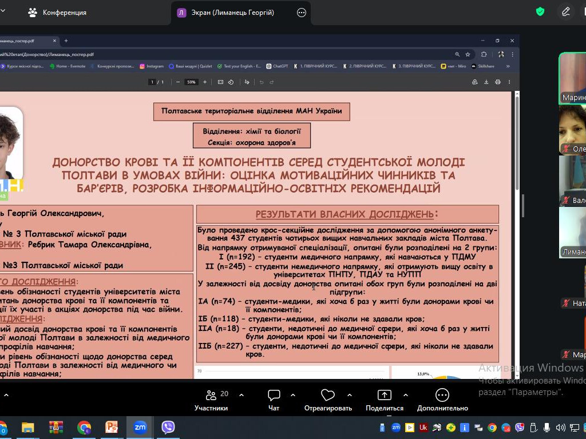The width and height of the screenshot is (586, 439).
Task: Open Viber from the taskbar
Action: point(168,427)
